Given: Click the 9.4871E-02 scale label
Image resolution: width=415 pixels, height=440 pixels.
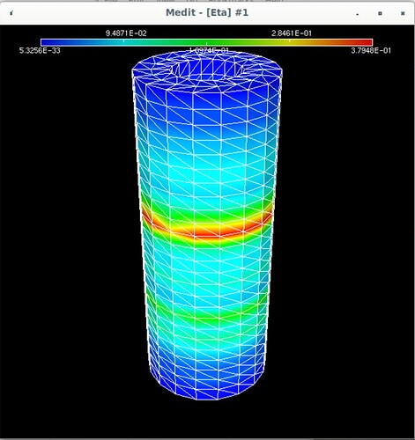Looking at the screenshot, I should click(126, 33).
